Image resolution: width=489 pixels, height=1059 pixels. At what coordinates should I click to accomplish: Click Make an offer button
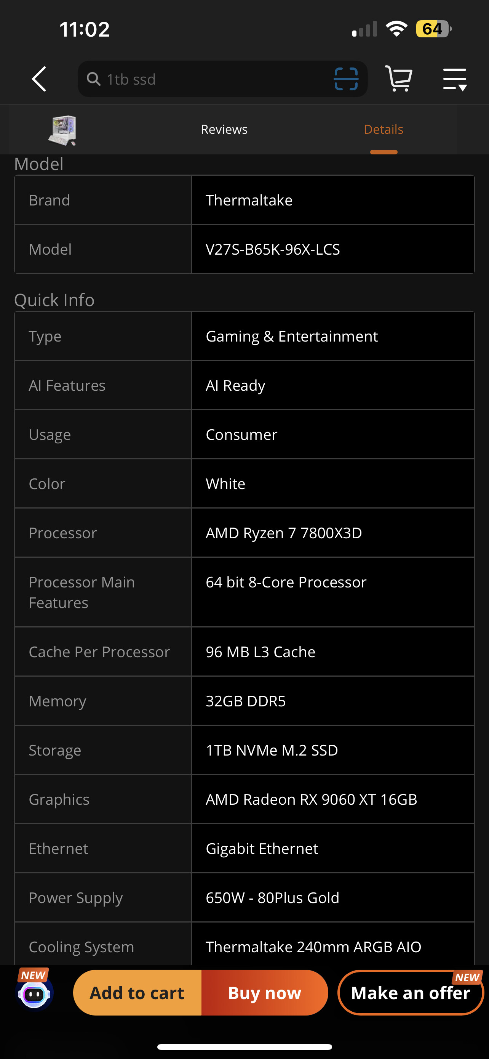(411, 993)
